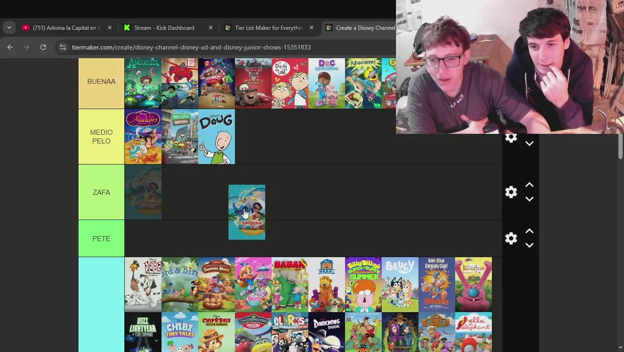Select the Babar show thumbnail
The height and width of the screenshot is (352, 624).
pos(290,285)
